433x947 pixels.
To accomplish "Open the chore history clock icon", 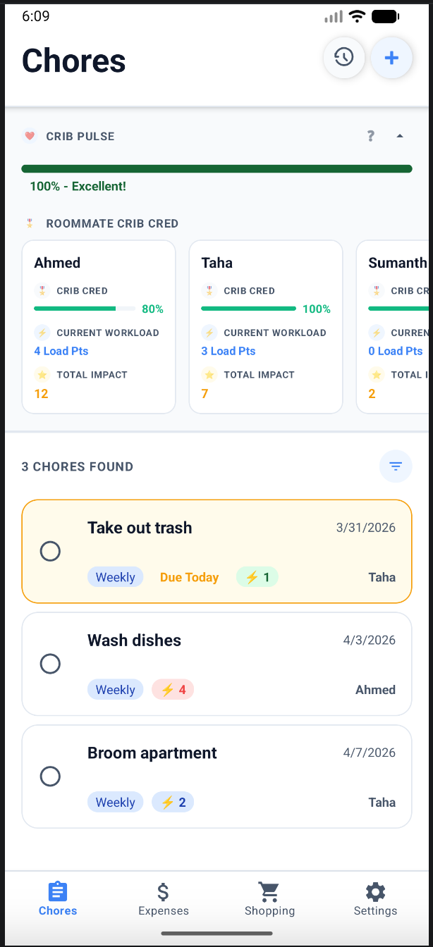I will tap(344, 58).
